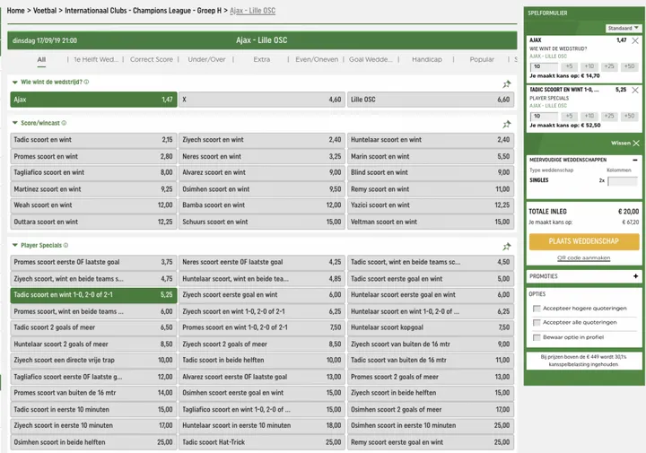Open the Under/Over tab

206,60
